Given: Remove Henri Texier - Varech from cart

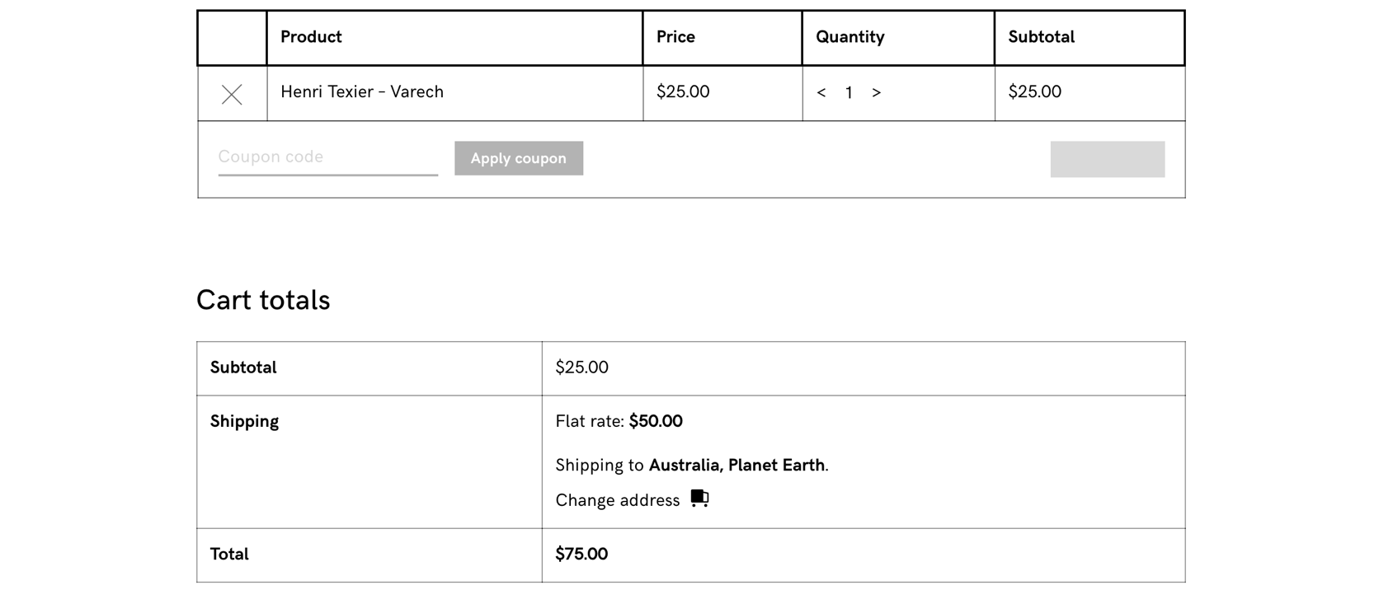Looking at the screenshot, I should (232, 94).
